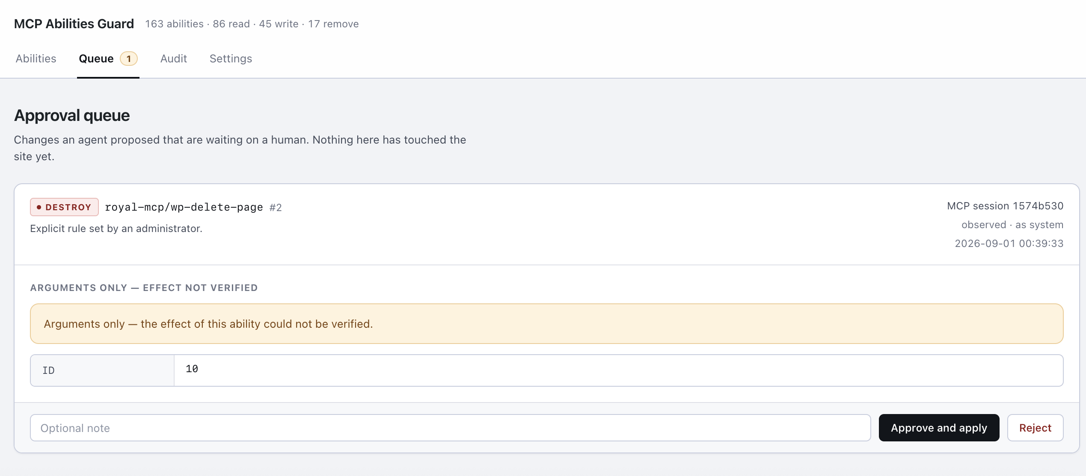Click the yellow 'Arguments only' warning banner

546,324
